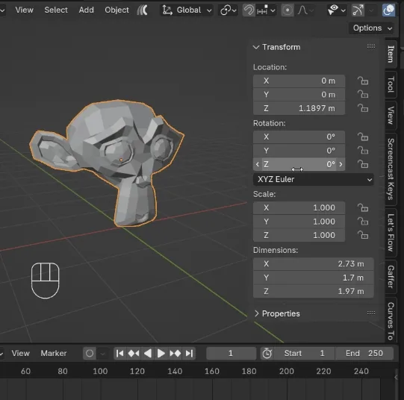Click the current frame field
The image size is (404, 400).
tap(231, 354)
